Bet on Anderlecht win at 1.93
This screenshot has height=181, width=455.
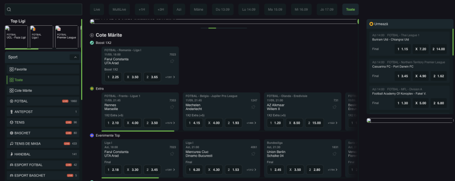click(233, 123)
